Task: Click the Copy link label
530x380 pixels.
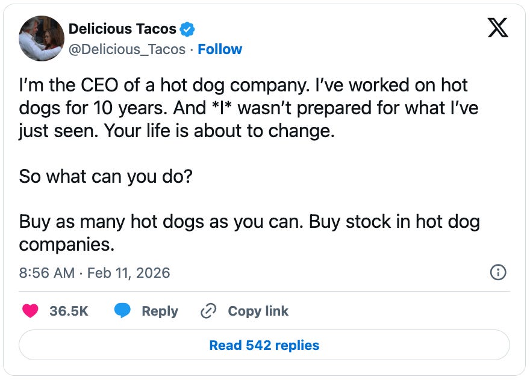Action: 257,311
